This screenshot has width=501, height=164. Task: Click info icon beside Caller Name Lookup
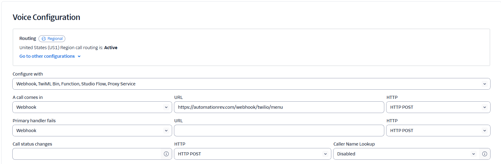pos(485,154)
